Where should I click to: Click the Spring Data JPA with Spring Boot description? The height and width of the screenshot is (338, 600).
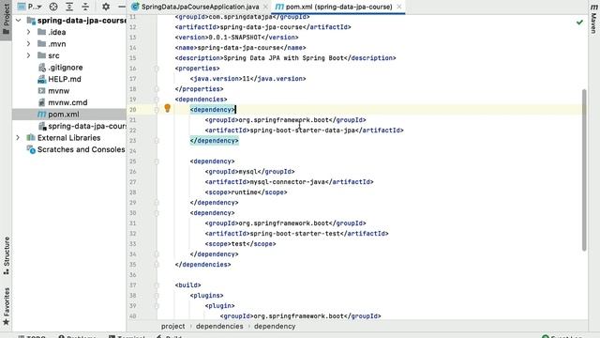coord(283,58)
